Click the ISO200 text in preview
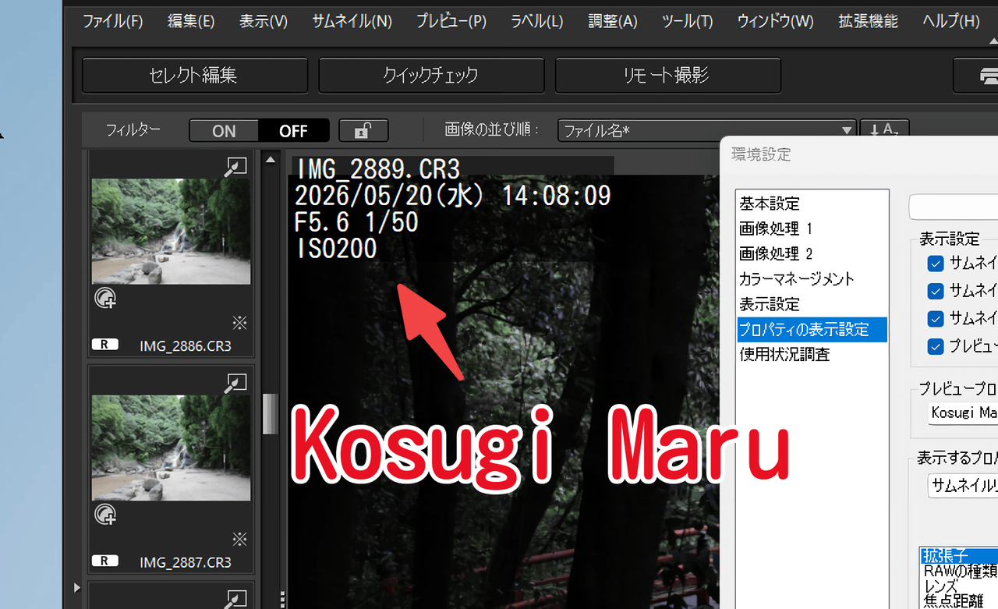The width and height of the screenshot is (998, 609). (x=336, y=249)
